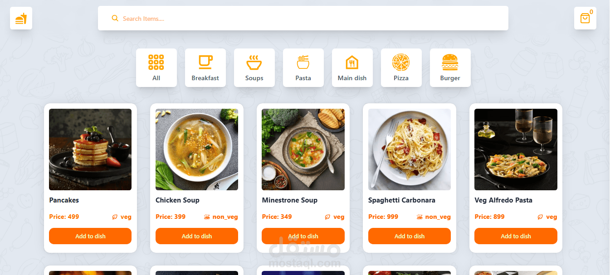
Task: Click the Chicken Soup photo thumbnail
Action: (196, 150)
